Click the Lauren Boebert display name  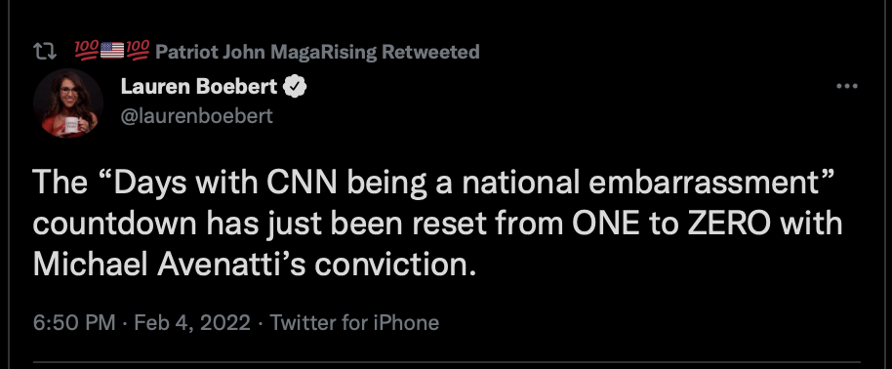coord(199,87)
